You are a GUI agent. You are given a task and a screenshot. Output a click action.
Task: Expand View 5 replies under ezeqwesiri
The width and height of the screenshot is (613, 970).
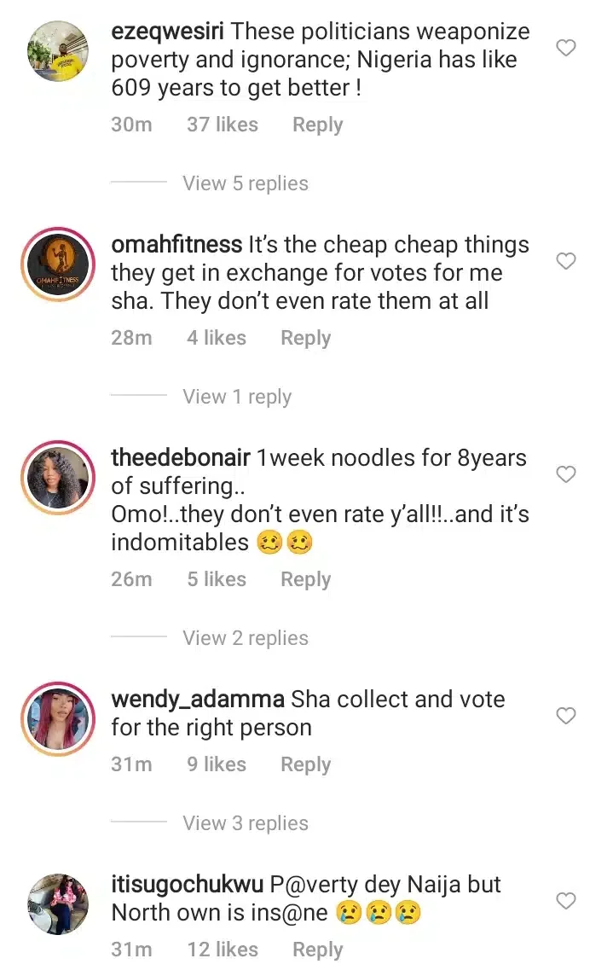[x=245, y=183]
